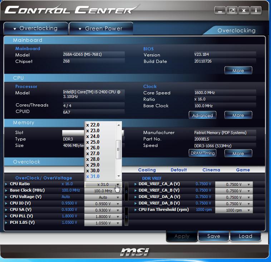The height and width of the screenshot is (262, 271).
Task: Click the double up-chevron scroll icon
Action: click(x=126, y=192)
